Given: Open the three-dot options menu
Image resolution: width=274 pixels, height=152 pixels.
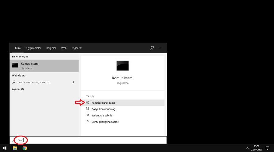Looking at the screenshot, I should pyautogui.click(x=160, y=48).
